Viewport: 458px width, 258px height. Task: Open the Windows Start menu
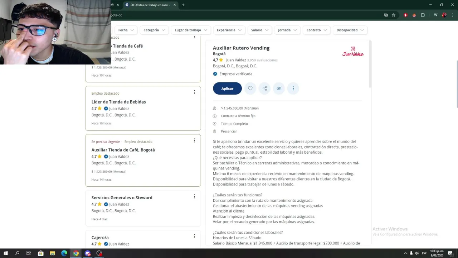[6, 253]
